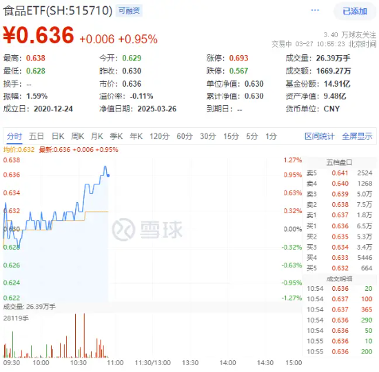Open the 季K chart tab
The height and width of the screenshot is (372, 379).
click(x=116, y=136)
